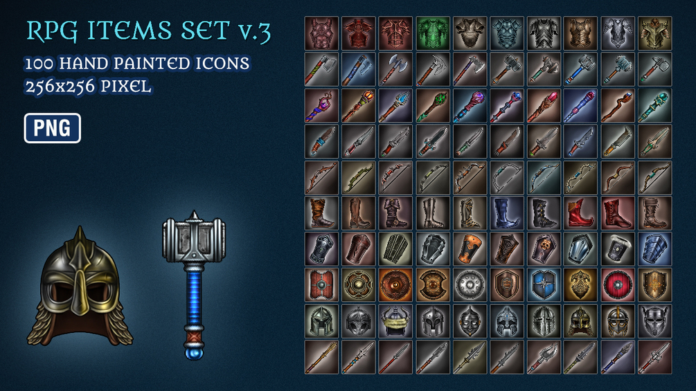Click the large blue war hammer preview
Image resolution: width=696 pixels, height=391 pixels.
[x=194, y=284]
